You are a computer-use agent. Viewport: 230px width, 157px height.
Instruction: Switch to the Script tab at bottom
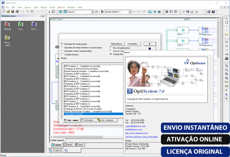point(79,145)
